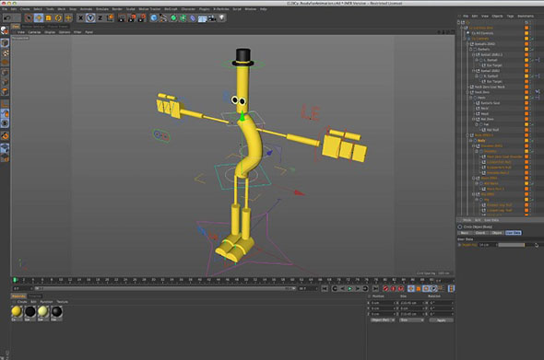Open the spline pen tool icon
The image size is (544, 360).
tap(163, 18)
